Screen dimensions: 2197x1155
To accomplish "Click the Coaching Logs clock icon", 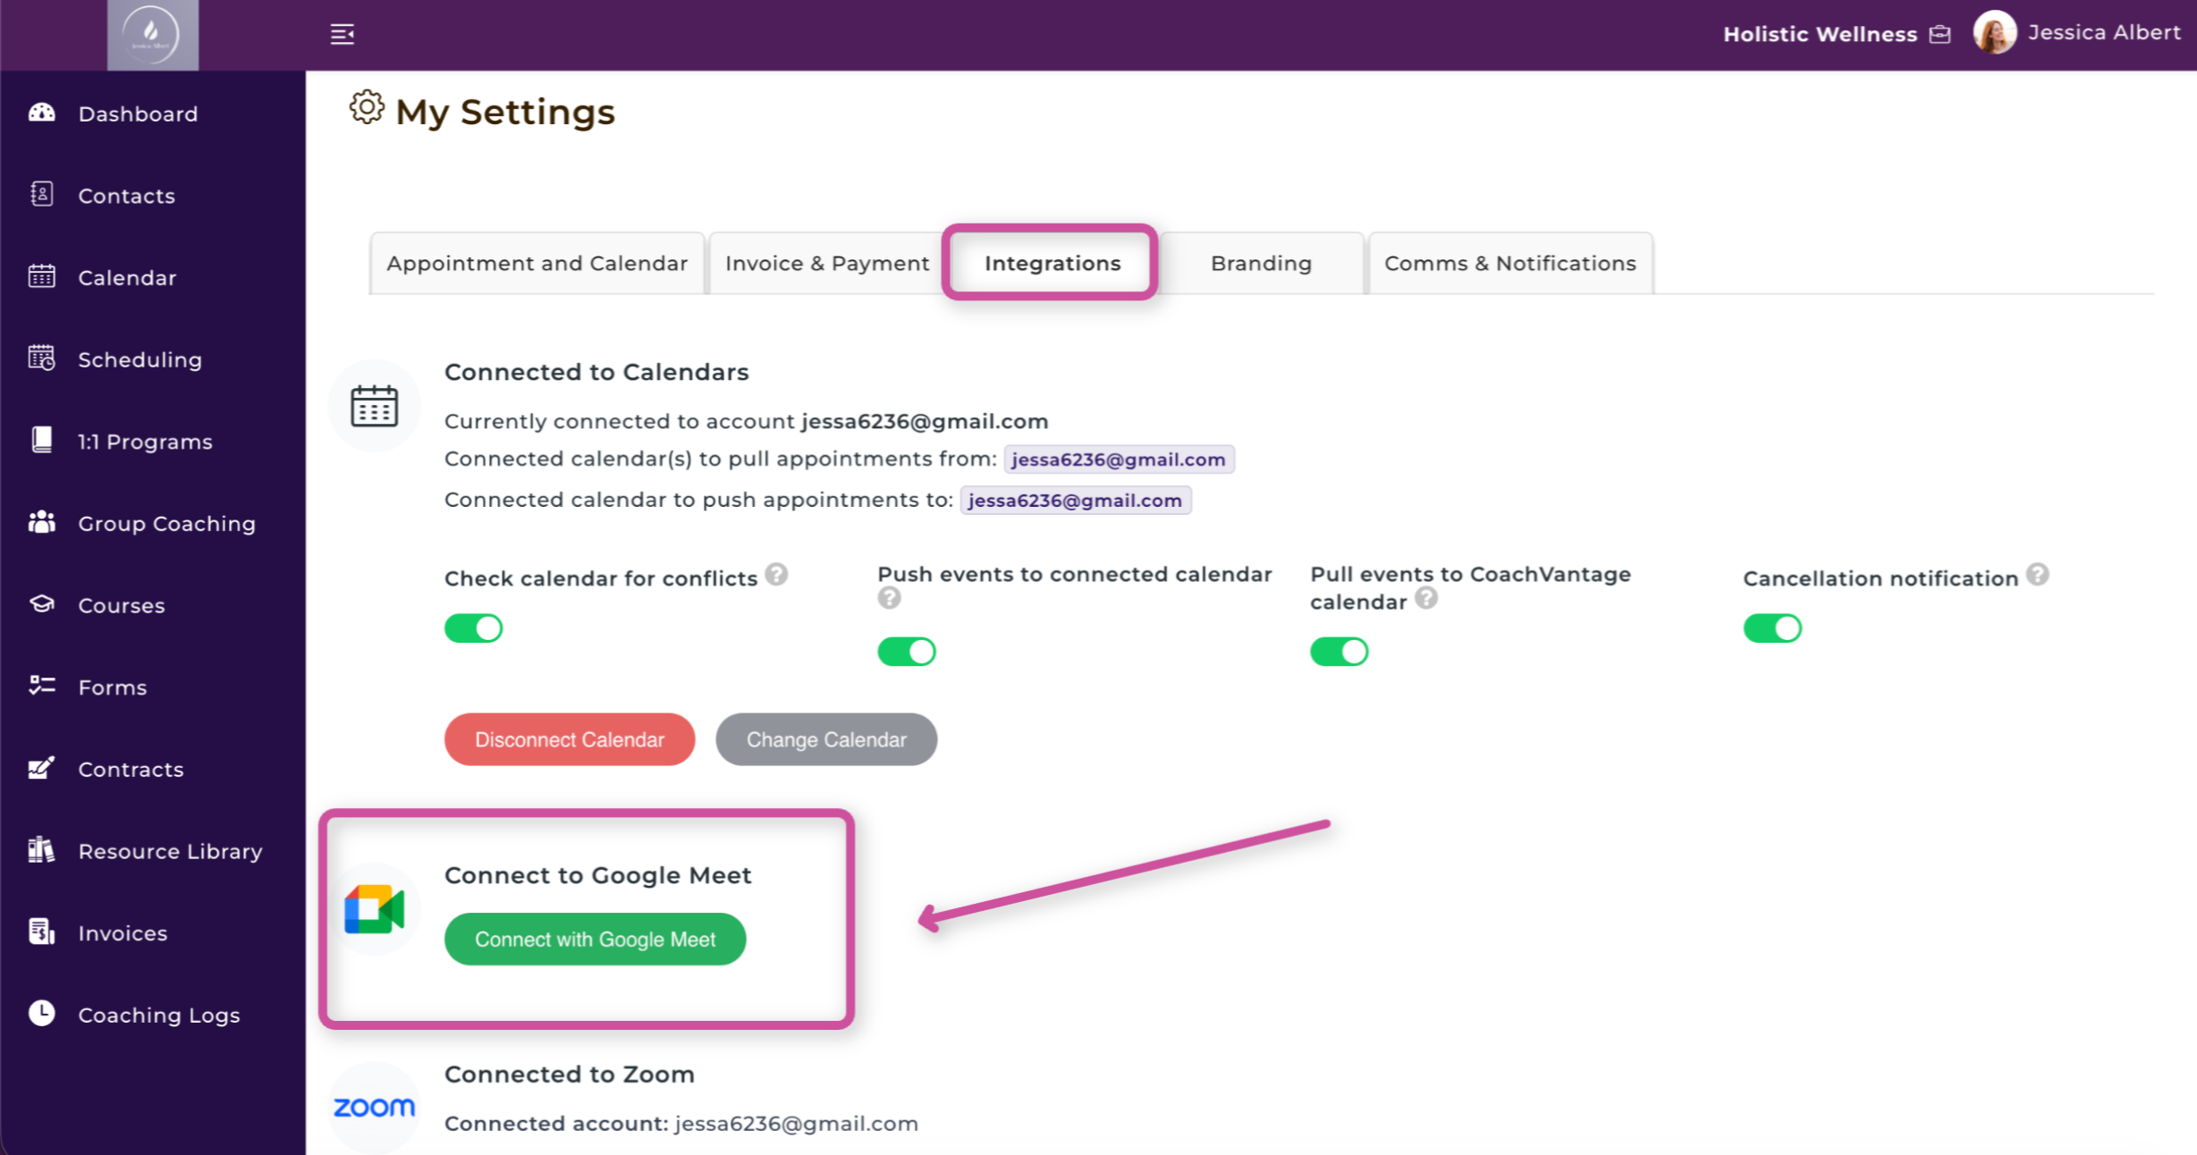I will coord(42,1013).
